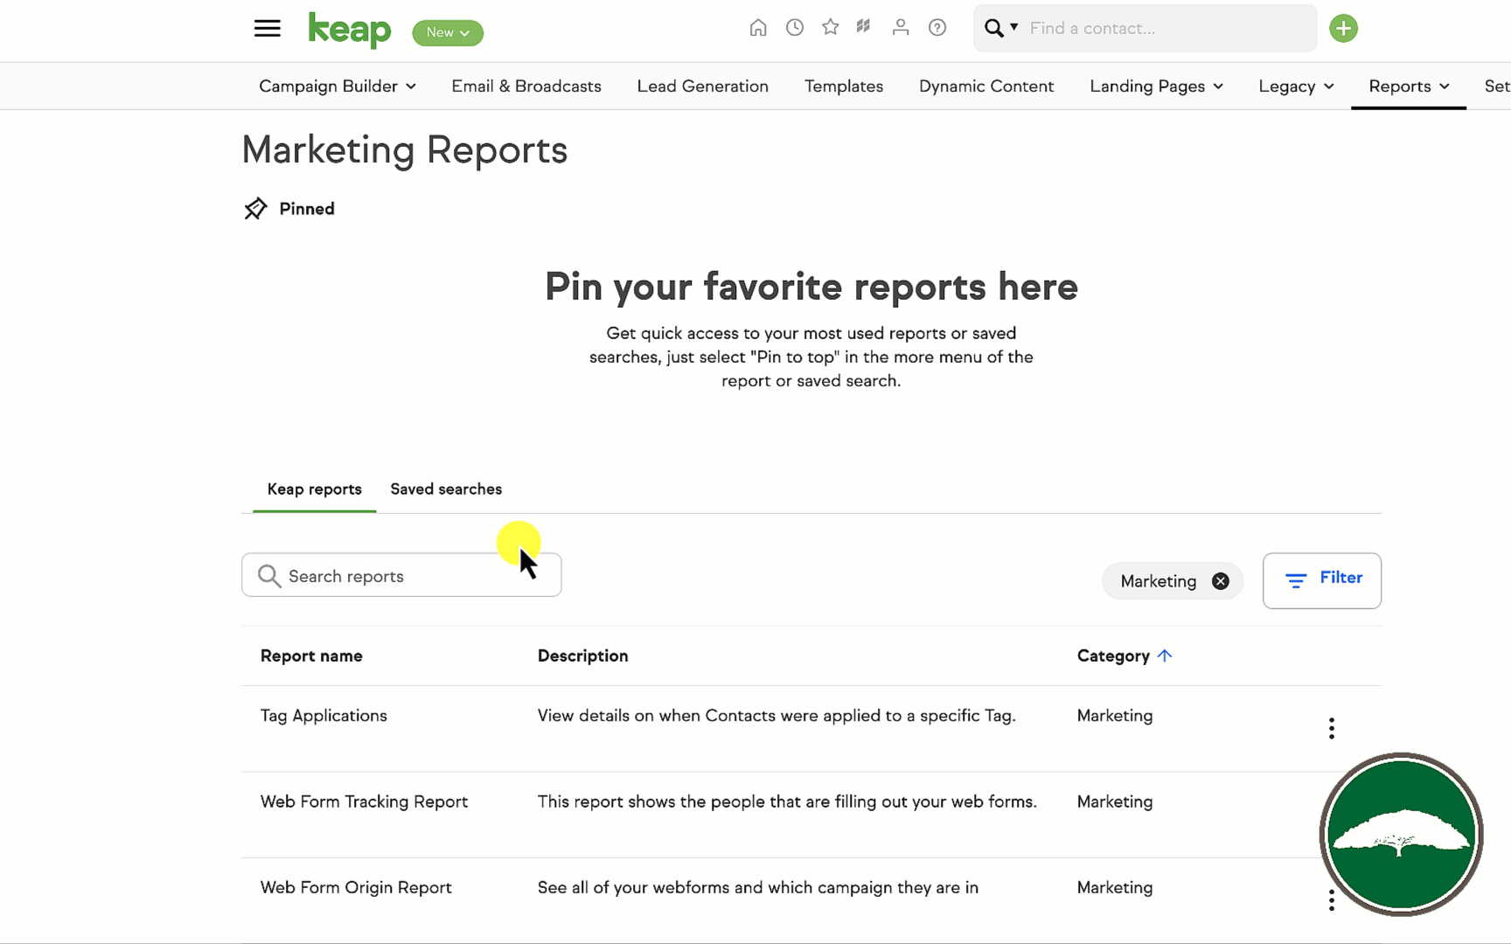
Task: Click the Filter button
Action: pyautogui.click(x=1321, y=580)
